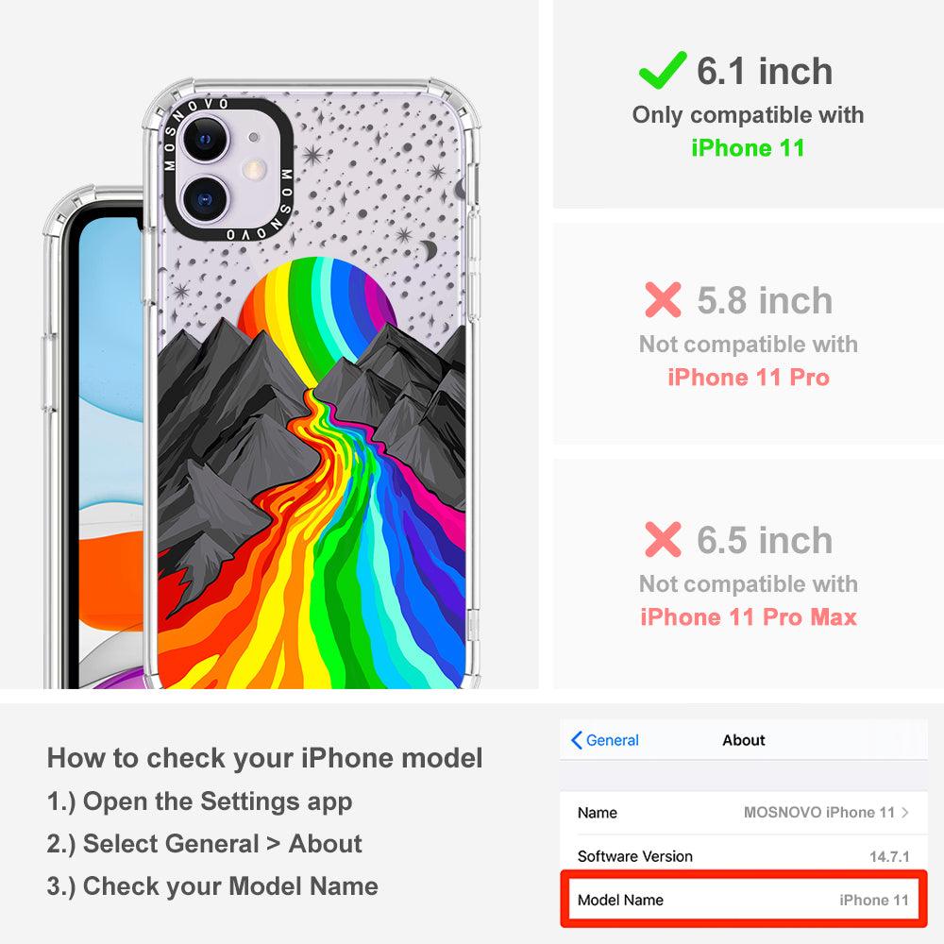Click the lower camera lens on the phone

(x=205, y=198)
